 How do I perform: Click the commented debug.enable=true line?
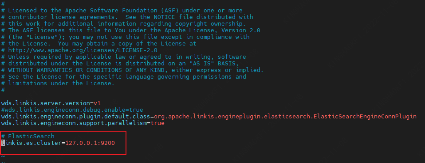72,110
